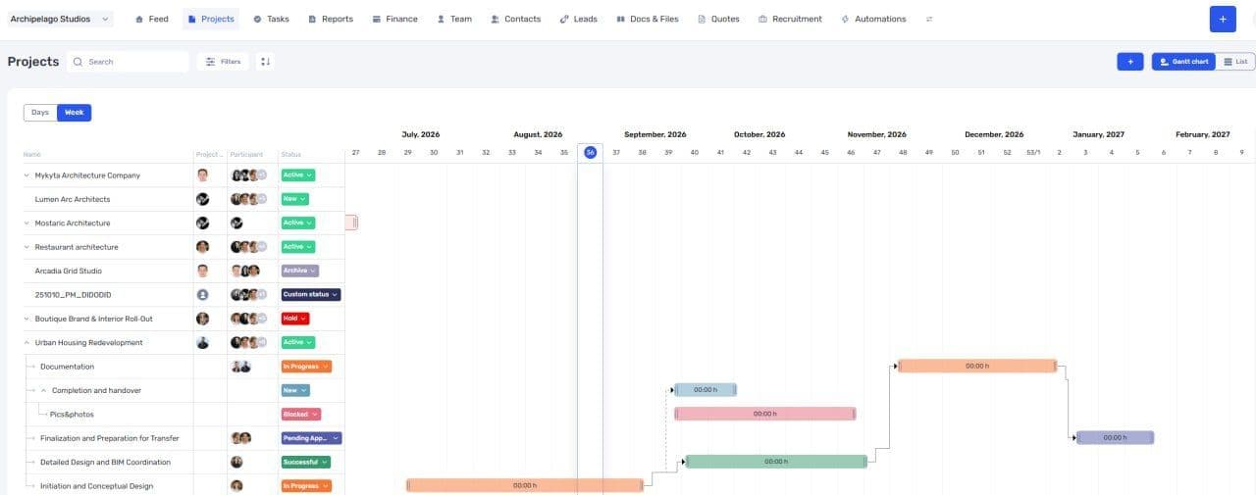The height and width of the screenshot is (495, 1256).
Task: Click 251010_PM_DIDODID project name
Action: click(x=73, y=294)
